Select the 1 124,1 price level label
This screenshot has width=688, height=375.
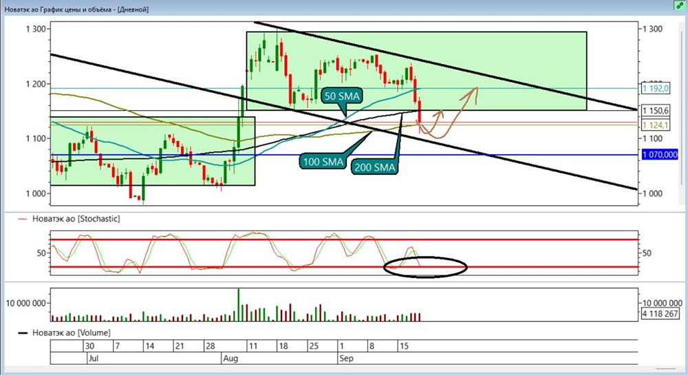pos(656,125)
